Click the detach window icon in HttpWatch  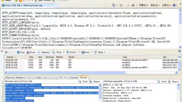point(179,51)
